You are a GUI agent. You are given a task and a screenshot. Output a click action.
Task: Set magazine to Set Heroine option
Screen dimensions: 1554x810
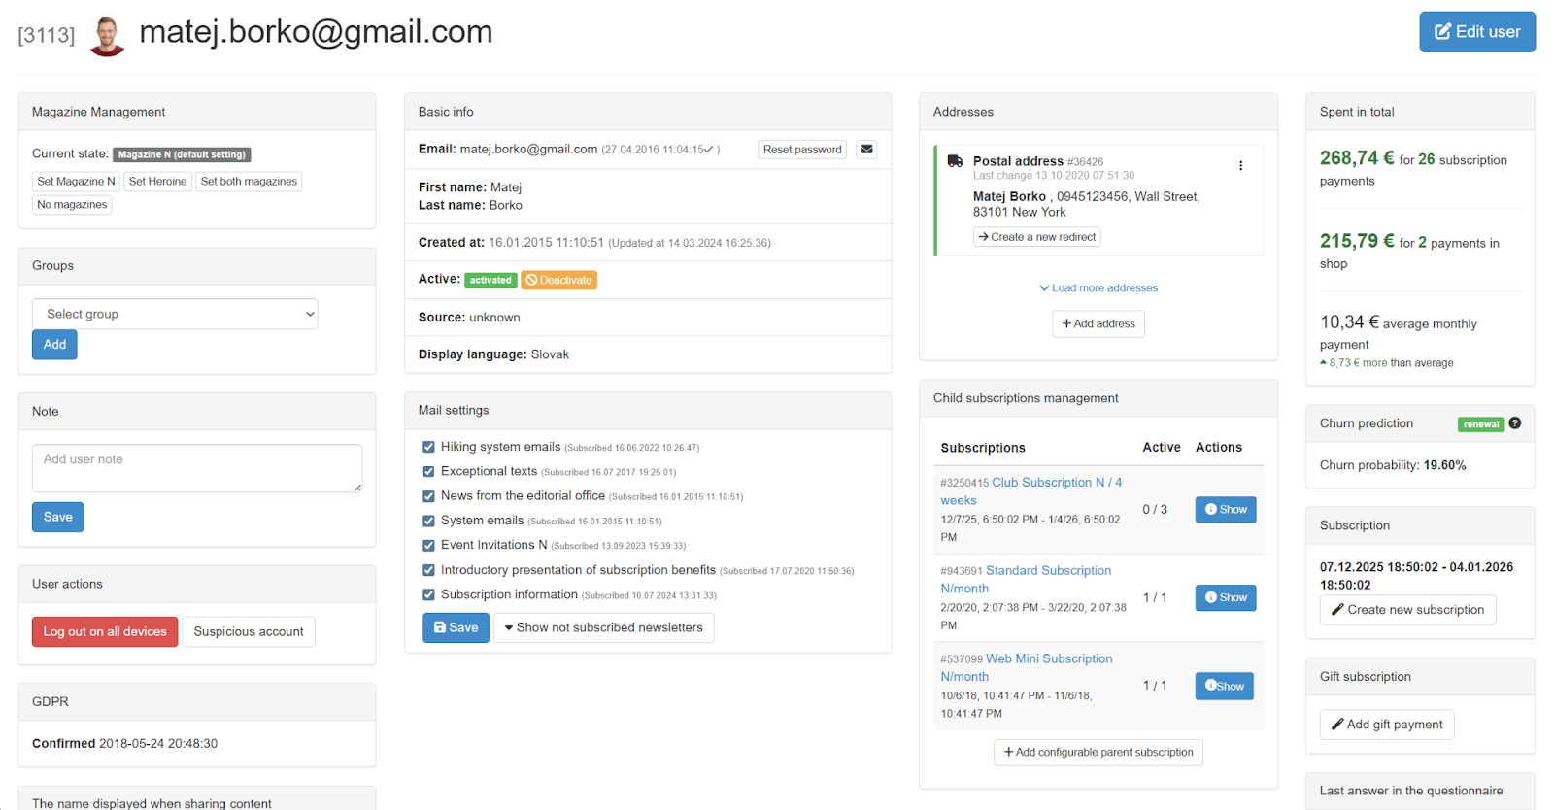point(157,182)
